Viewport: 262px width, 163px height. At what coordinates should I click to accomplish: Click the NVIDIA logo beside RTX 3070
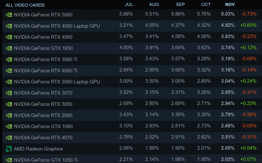(9, 93)
